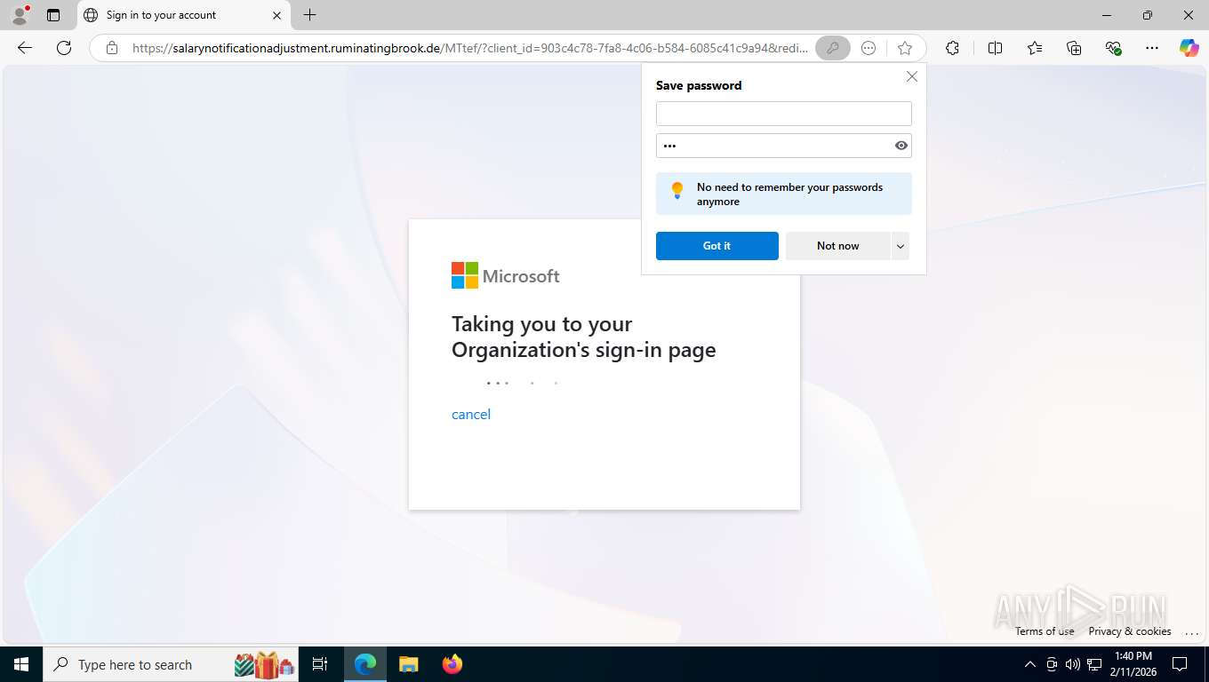Open the notification center icon

pyautogui.click(x=1180, y=664)
